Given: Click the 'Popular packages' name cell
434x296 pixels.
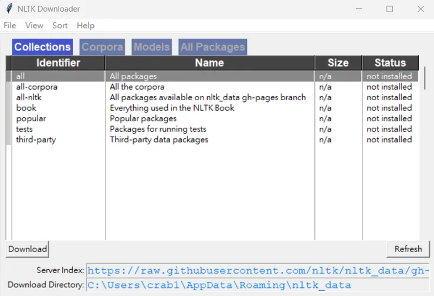Looking at the screenshot, I should pos(143,118).
